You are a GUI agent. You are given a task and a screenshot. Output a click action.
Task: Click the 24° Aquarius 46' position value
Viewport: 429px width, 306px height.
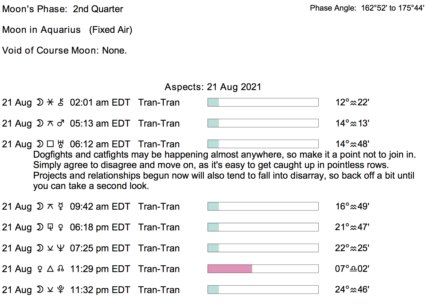pyautogui.click(x=352, y=290)
